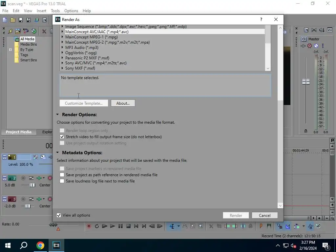Expand the MP3 Audio format entry

62,47
